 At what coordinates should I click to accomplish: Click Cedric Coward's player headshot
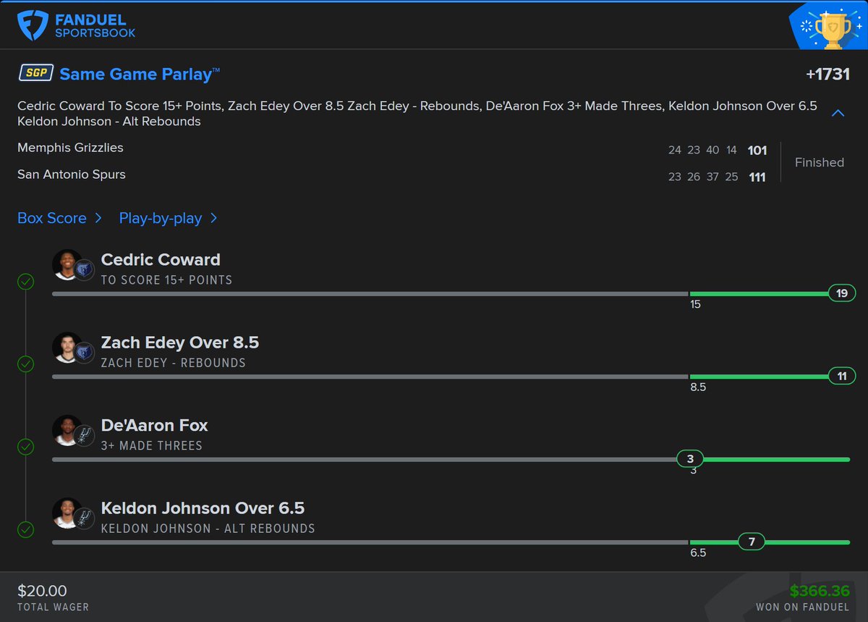pyautogui.click(x=67, y=265)
